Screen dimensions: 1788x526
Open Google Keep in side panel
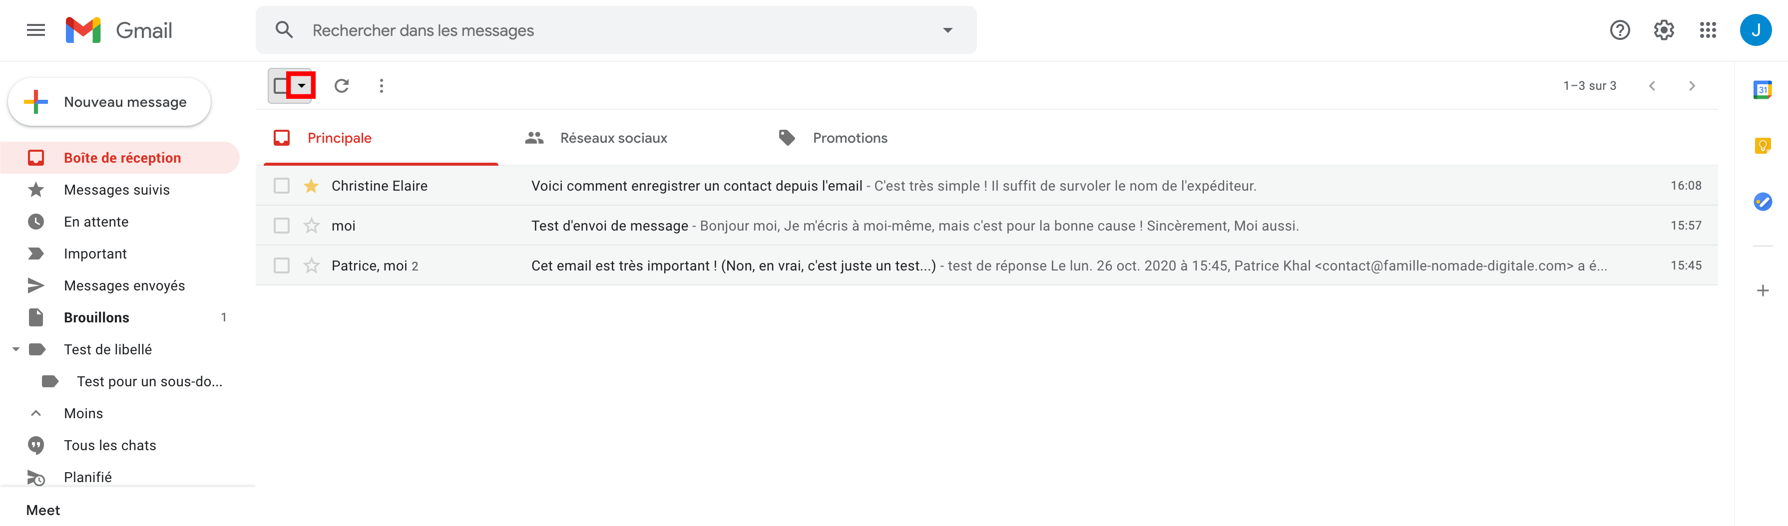(x=1763, y=146)
